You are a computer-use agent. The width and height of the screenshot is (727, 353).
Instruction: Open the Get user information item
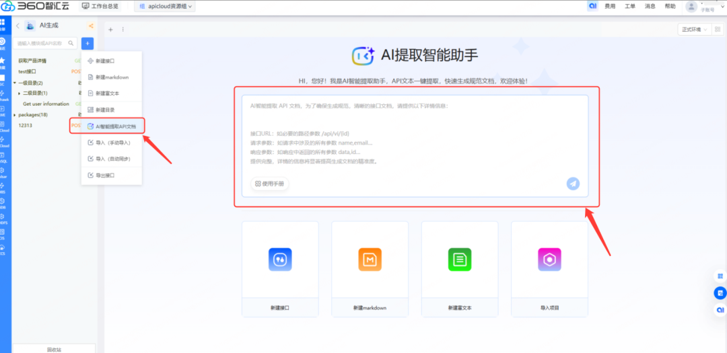[x=46, y=104]
